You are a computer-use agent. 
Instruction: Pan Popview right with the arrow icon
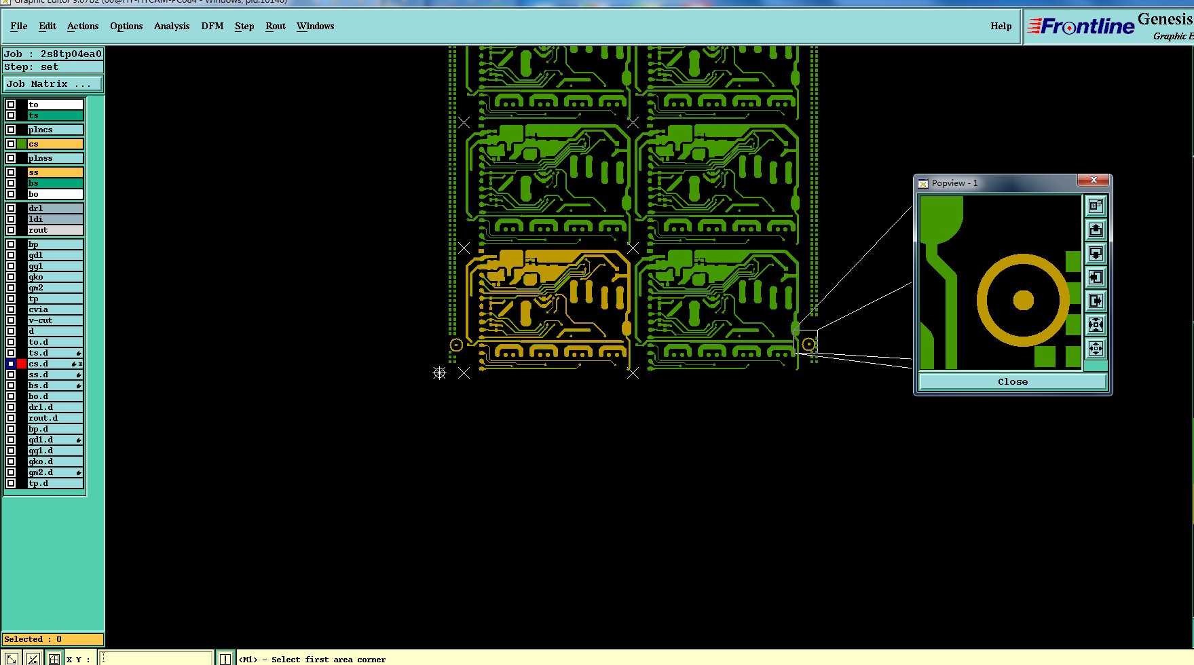(1096, 301)
